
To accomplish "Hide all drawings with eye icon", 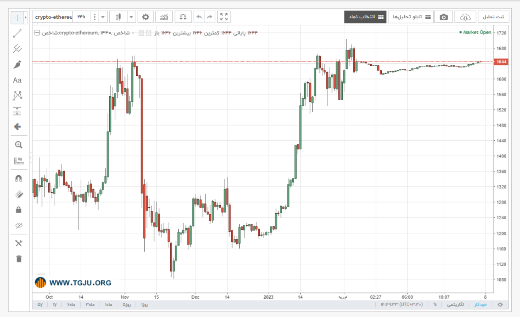I will 19,225.
